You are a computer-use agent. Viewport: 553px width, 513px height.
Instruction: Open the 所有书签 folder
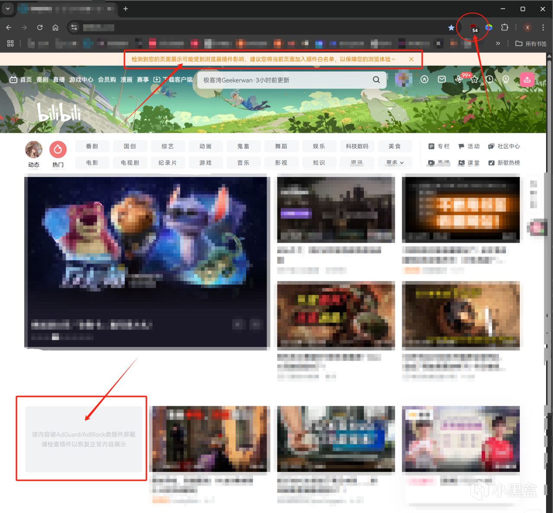tap(531, 43)
